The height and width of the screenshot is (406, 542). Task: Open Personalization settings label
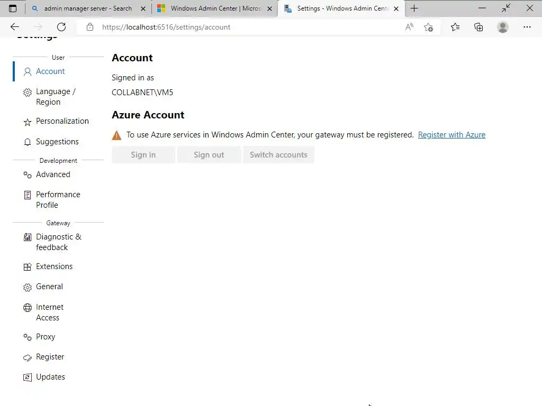(62, 121)
